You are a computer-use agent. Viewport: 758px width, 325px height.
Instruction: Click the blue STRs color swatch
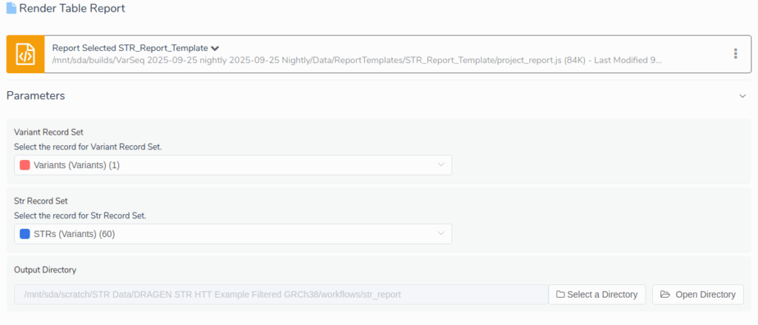click(24, 234)
